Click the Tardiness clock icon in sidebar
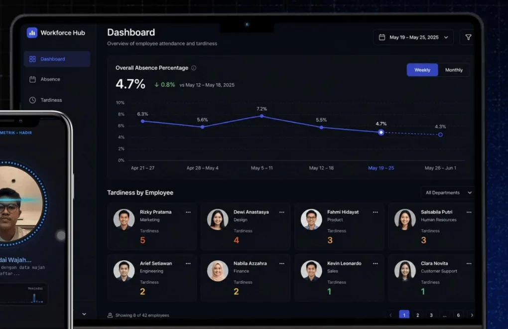Image resolution: width=508 pixels, height=329 pixels. [32, 100]
